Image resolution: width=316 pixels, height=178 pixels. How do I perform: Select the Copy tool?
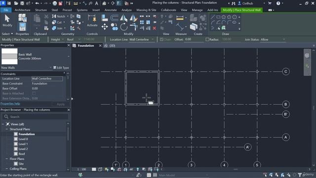pos(114,27)
